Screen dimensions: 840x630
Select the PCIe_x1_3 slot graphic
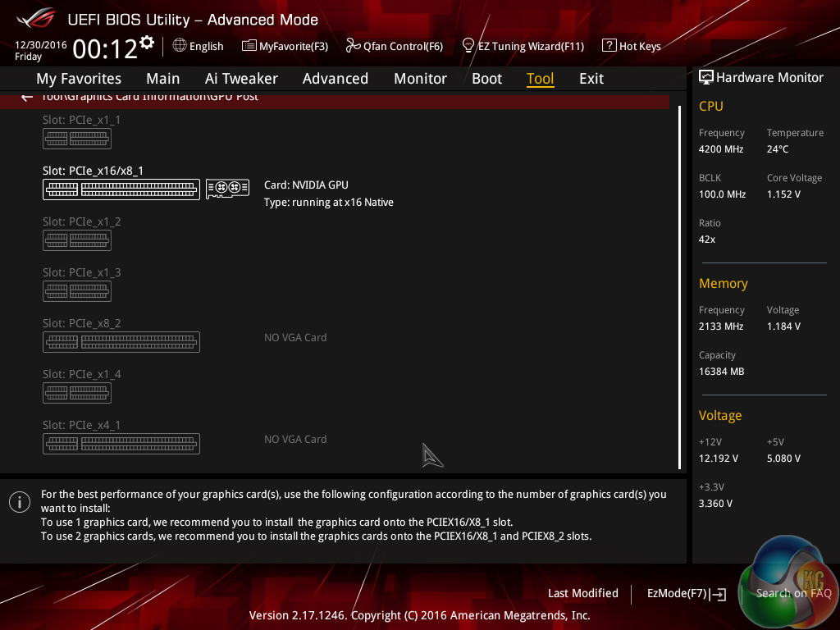pos(77,291)
